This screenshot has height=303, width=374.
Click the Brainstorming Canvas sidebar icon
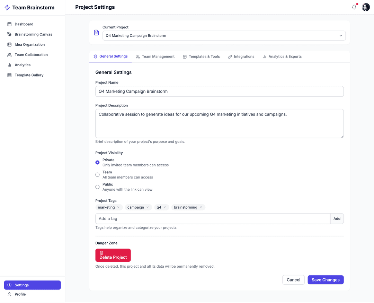click(x=9, y=34)
